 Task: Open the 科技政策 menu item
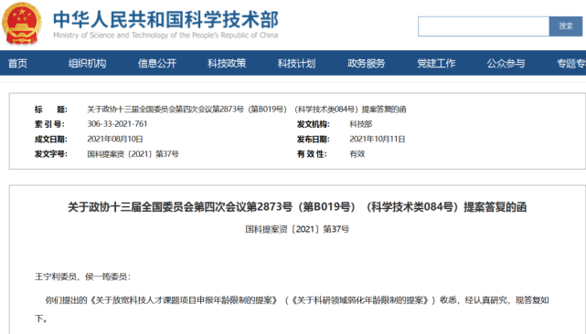[x=227, y=64]
